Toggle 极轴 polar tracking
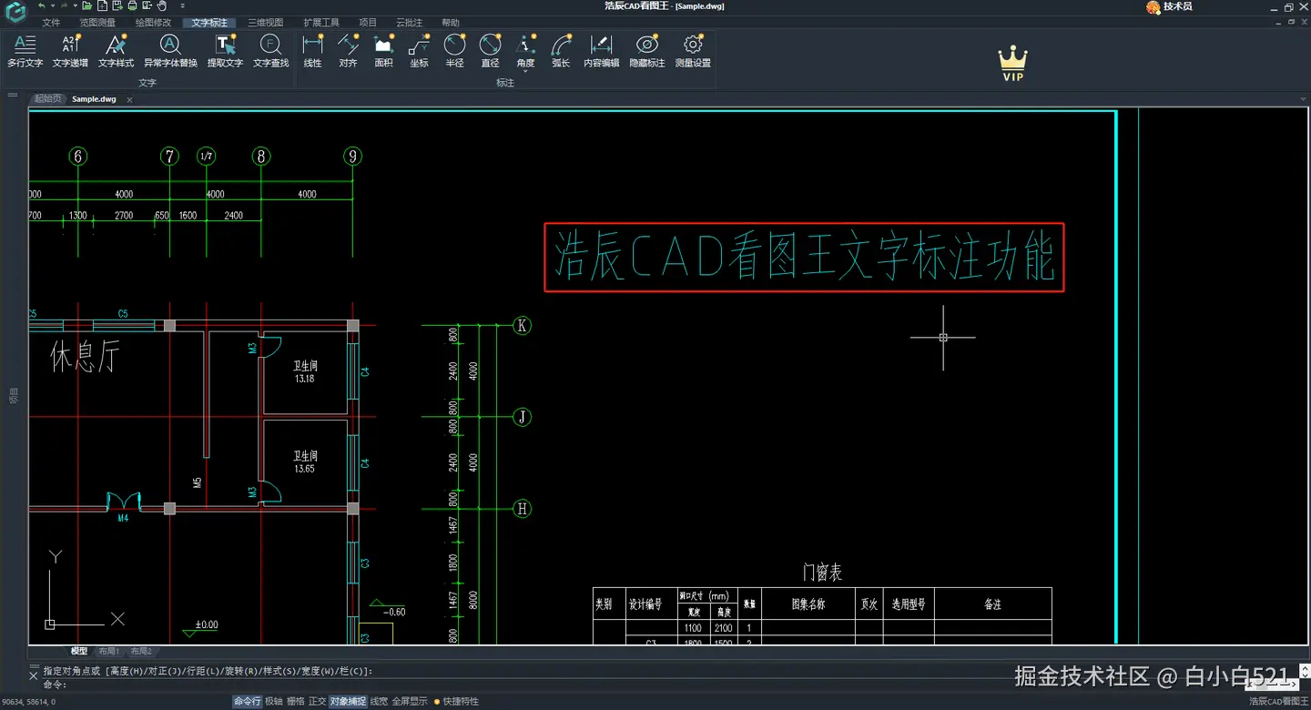 (x=273, y=702)
